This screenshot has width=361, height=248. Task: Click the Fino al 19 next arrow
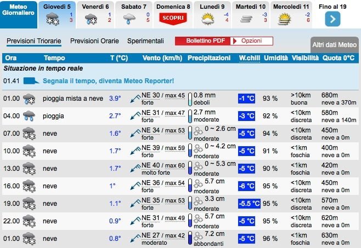(x=332, y=19)
